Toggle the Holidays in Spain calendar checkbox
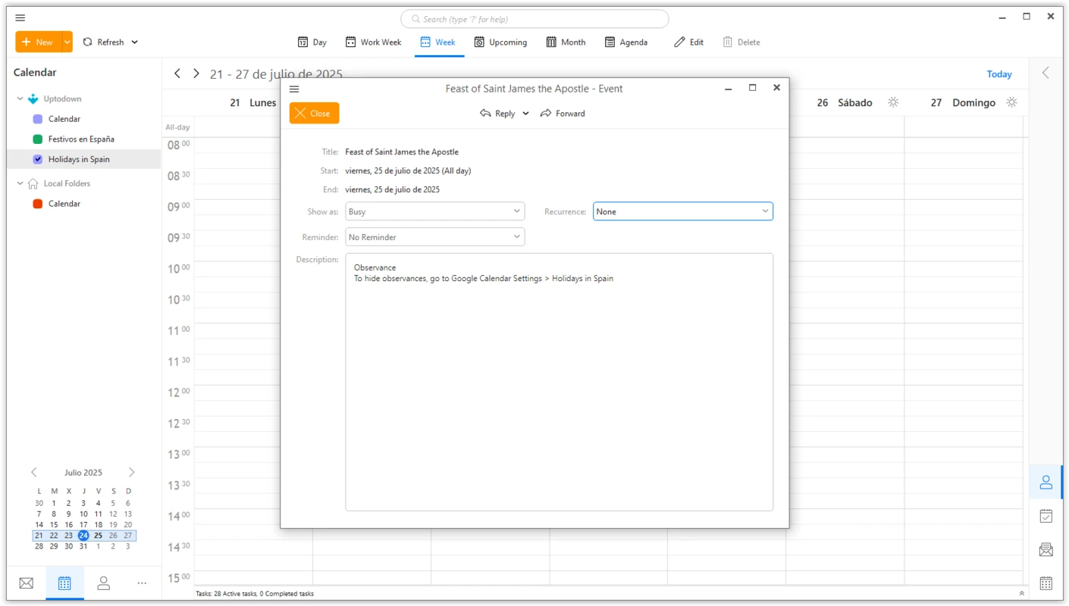 [37, 159]
